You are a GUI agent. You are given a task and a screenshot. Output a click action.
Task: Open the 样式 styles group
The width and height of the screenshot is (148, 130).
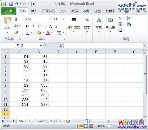pyautogui.click(x=99, y=24)
